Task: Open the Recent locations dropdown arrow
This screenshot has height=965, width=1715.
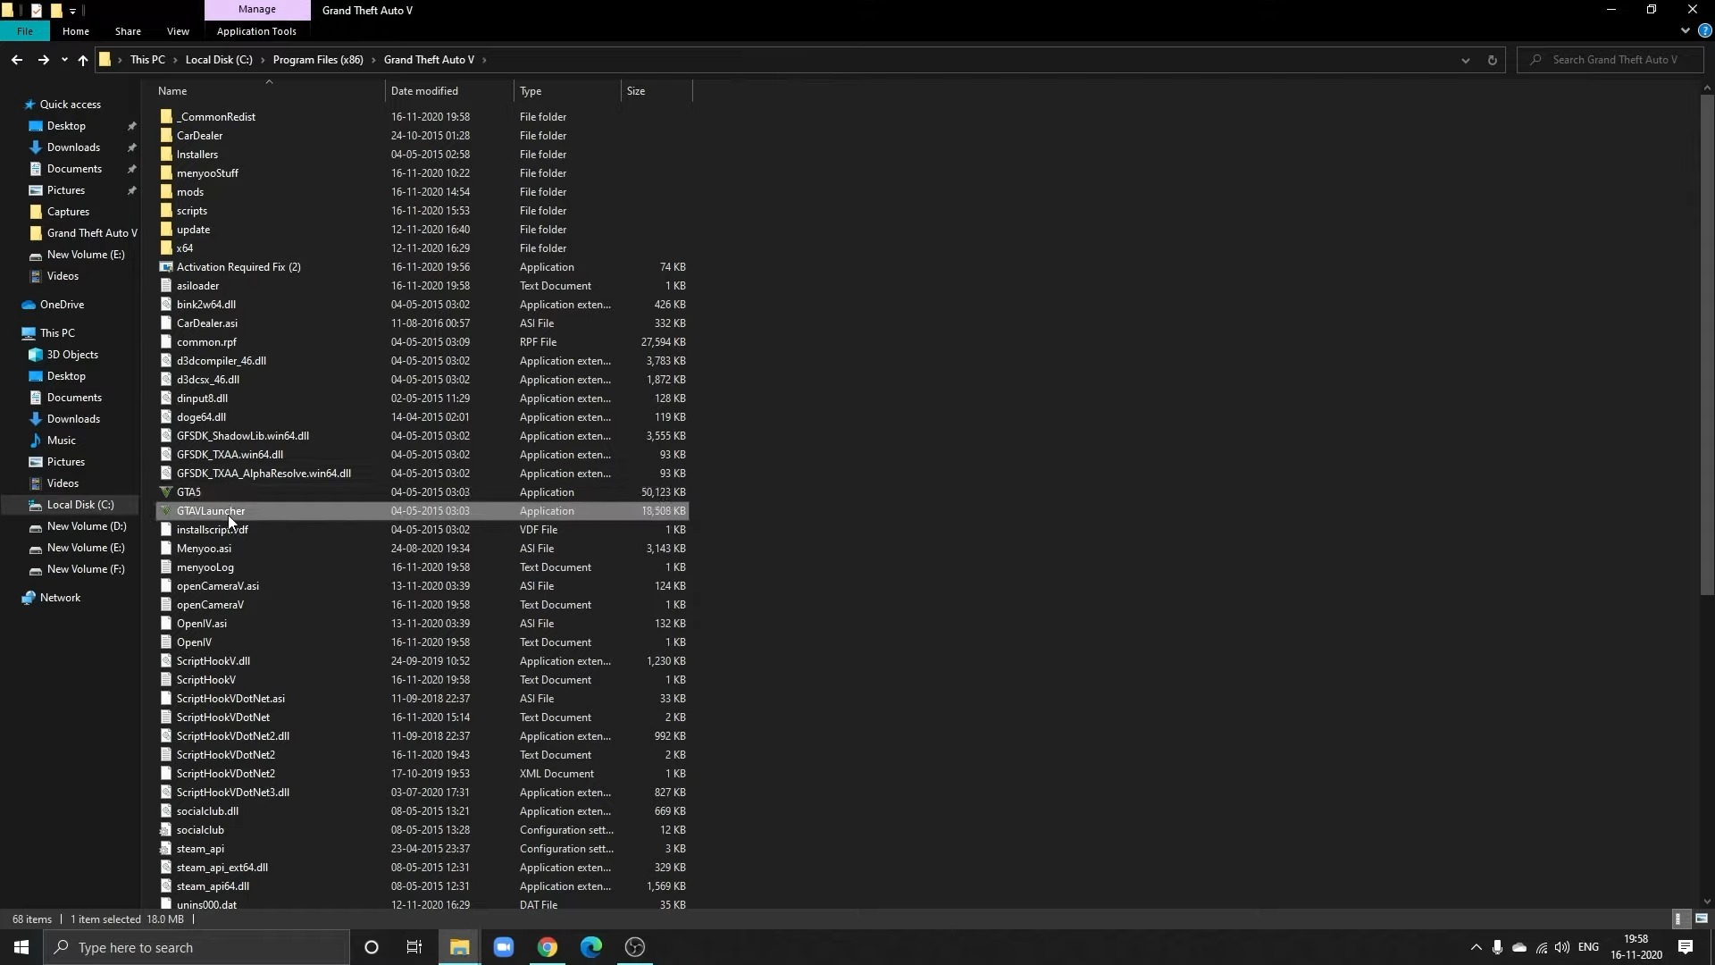Action: point(64,60)
